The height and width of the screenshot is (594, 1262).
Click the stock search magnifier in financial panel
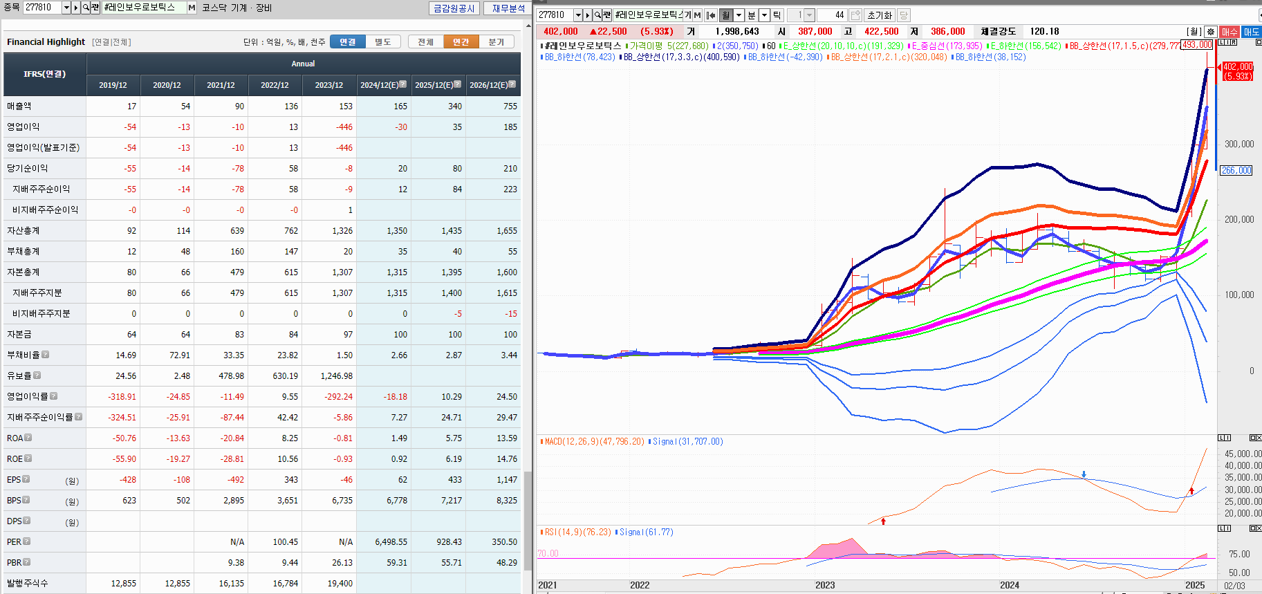coord(86,8)
